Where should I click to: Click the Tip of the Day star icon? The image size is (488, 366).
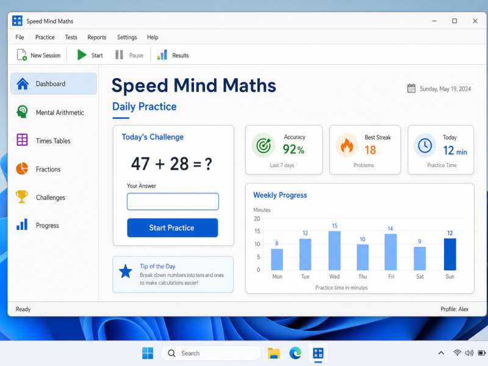[126, 271]
